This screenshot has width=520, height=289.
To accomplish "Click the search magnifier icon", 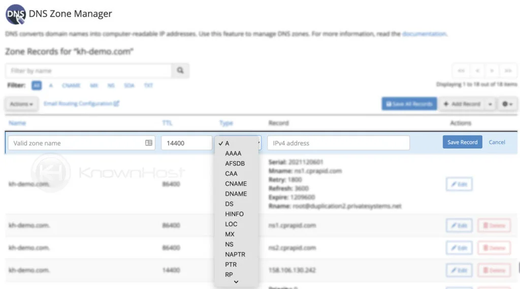I will coord(180,71).
